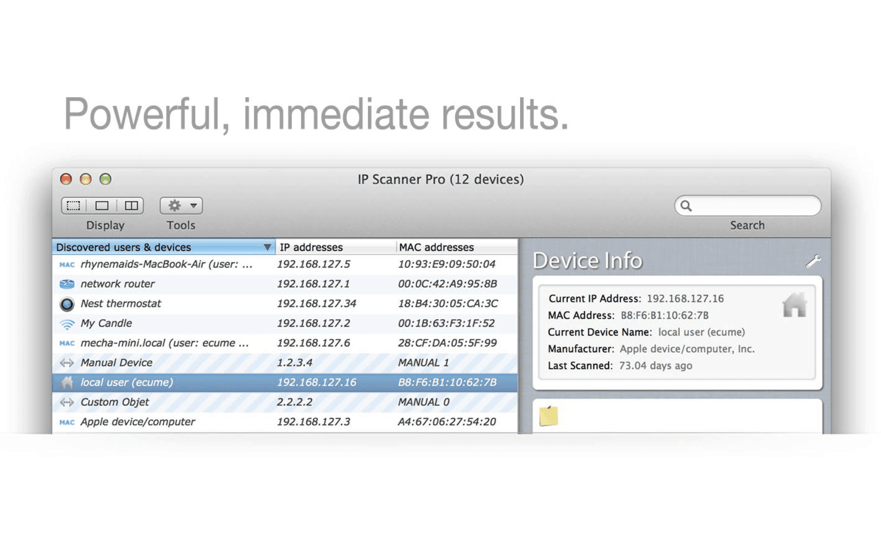Click the house icon beside local user (ecume)
Image resolution: width=881 pixels, height=549 pixels.
67,382
